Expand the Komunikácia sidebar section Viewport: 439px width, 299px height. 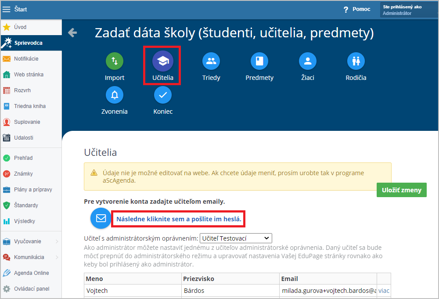coord(31,257)
